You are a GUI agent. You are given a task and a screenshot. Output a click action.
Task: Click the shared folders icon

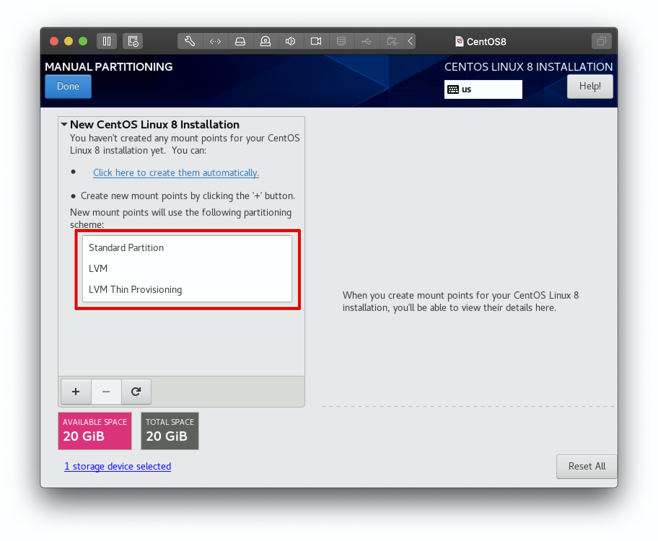[392, 41]
